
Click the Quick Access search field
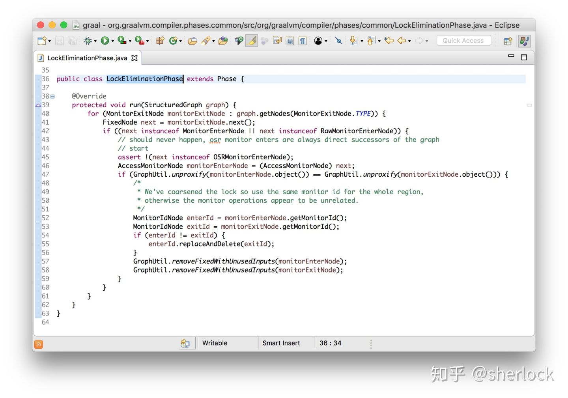tap(463, 41)
